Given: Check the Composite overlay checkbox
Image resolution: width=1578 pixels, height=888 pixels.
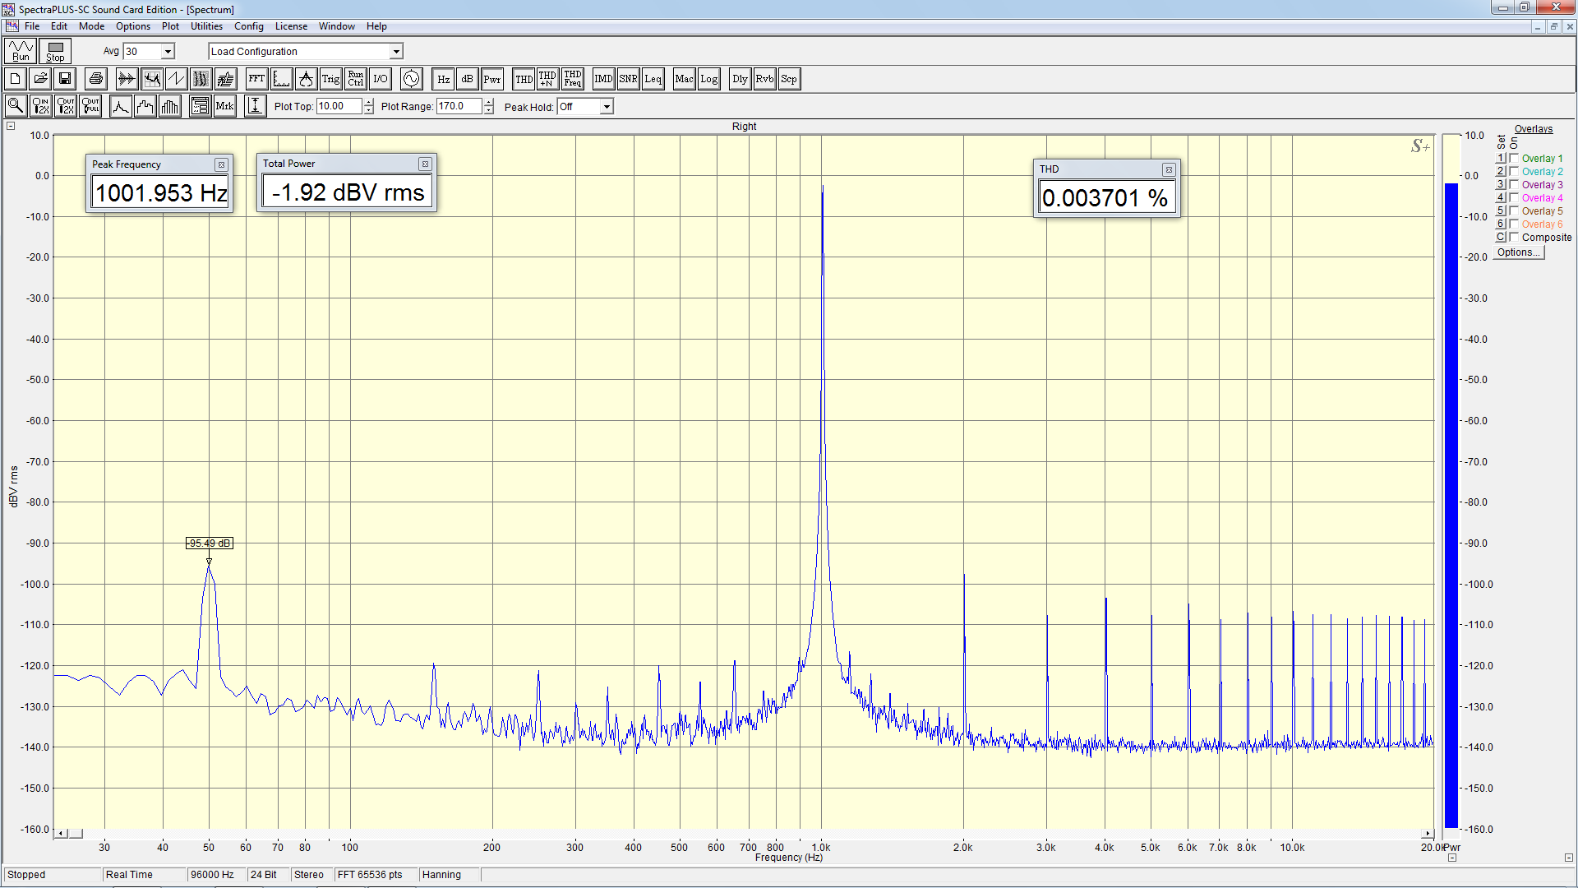Looking at the screenshot, I should point(1514,238).
